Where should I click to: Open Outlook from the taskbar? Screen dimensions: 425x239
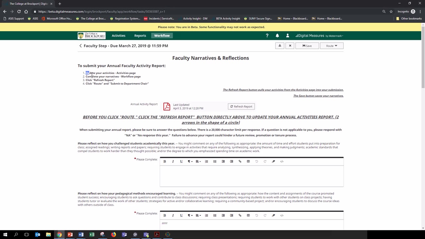coord(38,234)
